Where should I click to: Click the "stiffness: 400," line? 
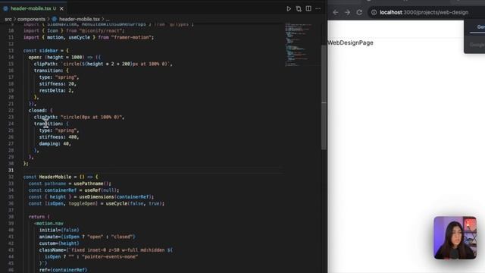(59, 137)
